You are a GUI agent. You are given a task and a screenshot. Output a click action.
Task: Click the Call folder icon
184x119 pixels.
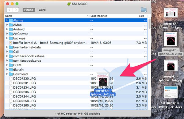11,52
